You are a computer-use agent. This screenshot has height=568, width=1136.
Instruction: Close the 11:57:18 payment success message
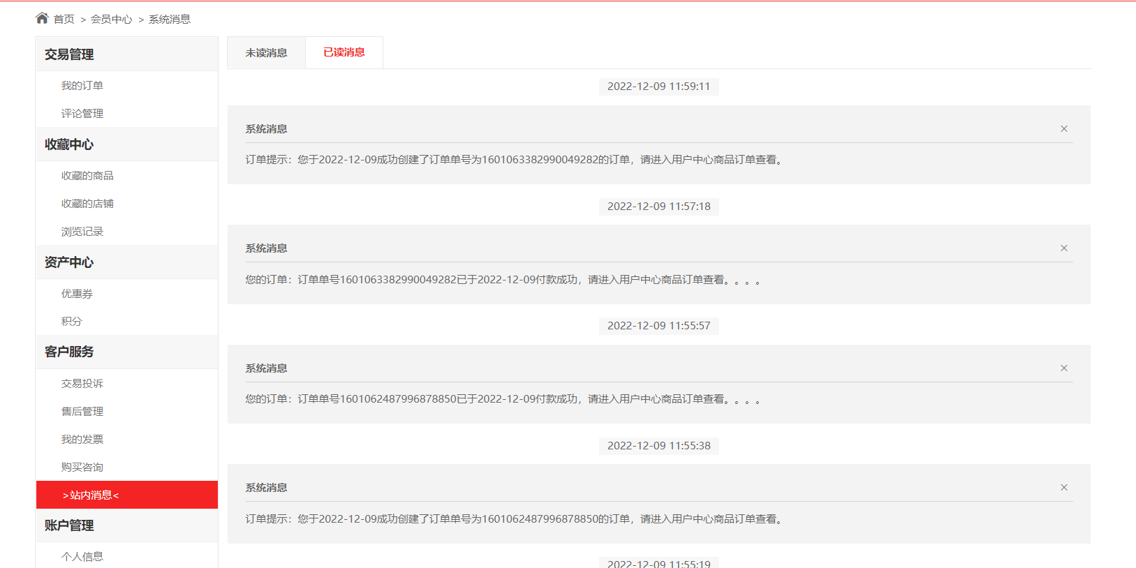(1064, 248)
